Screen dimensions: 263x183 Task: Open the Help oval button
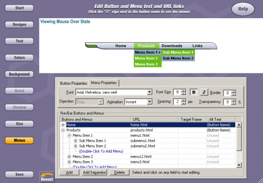(243, 9)
